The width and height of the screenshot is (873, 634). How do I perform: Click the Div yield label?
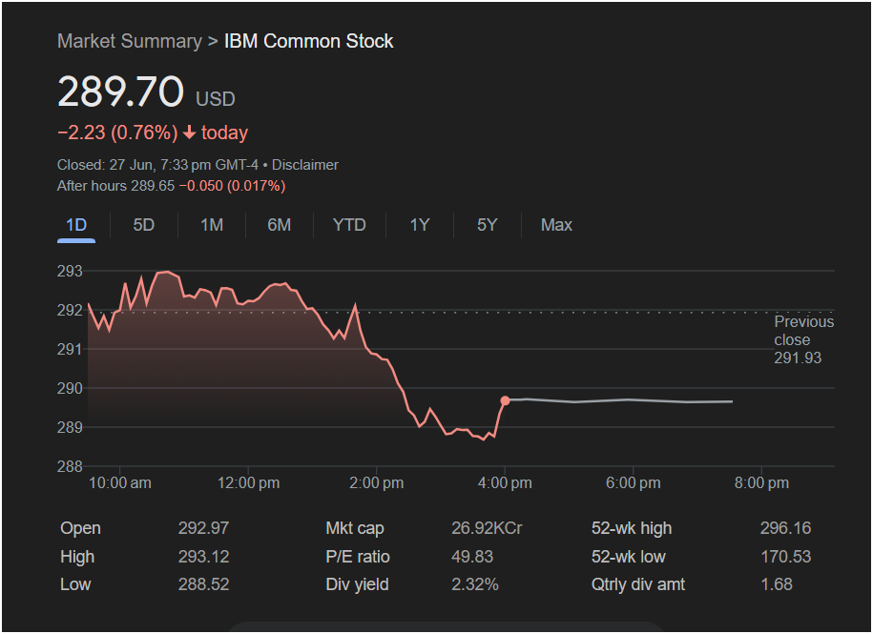pyautogui.click(x=357, y=584)
